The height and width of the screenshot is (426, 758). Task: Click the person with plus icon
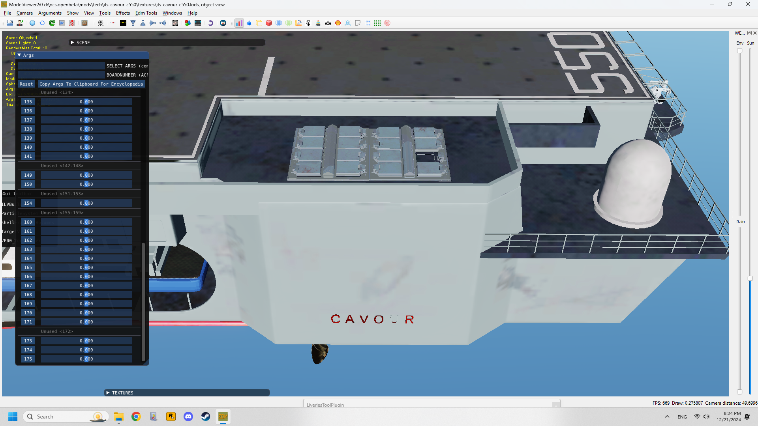(x=20, y=23)
